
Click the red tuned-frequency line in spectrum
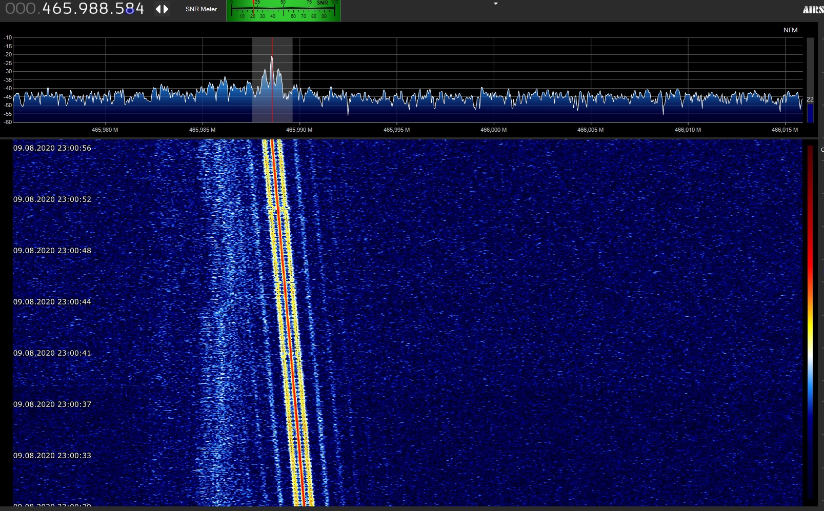click(272, 80)
